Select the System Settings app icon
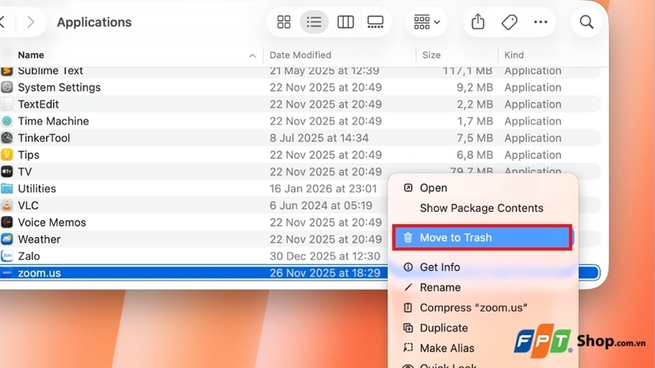The width and height of the screenshot is (655, 368). pos(7,88)
